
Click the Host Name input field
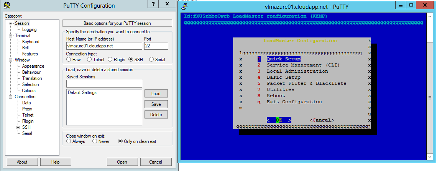tap(104, 46)
